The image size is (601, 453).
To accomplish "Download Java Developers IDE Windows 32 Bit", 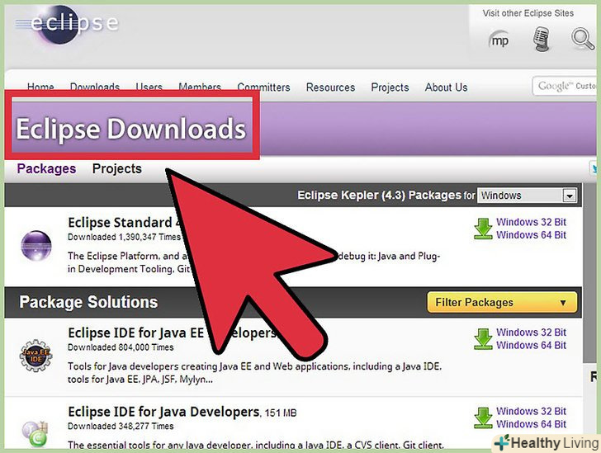I will 531,411.
